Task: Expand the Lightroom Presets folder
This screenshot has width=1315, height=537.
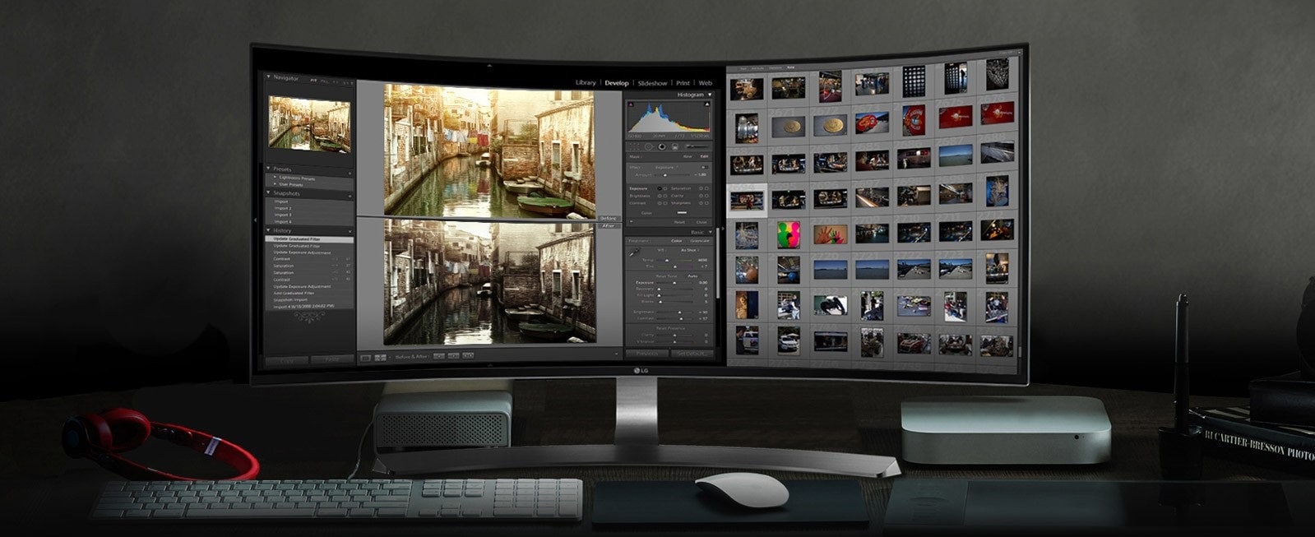Action: click(x=275, y=177)
